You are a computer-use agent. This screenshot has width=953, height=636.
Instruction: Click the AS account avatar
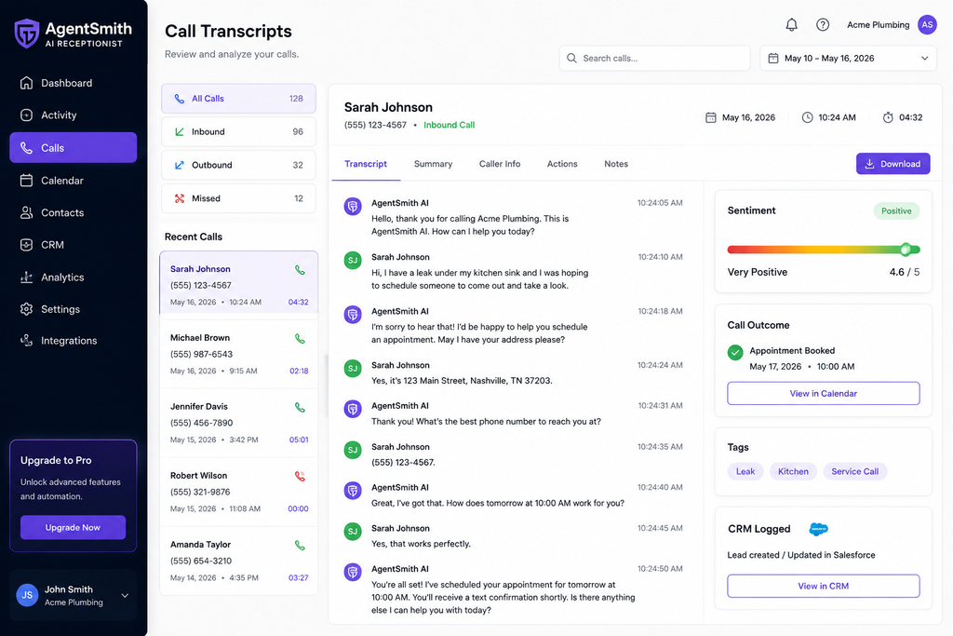pyautogui.click(x=927, y=25)
